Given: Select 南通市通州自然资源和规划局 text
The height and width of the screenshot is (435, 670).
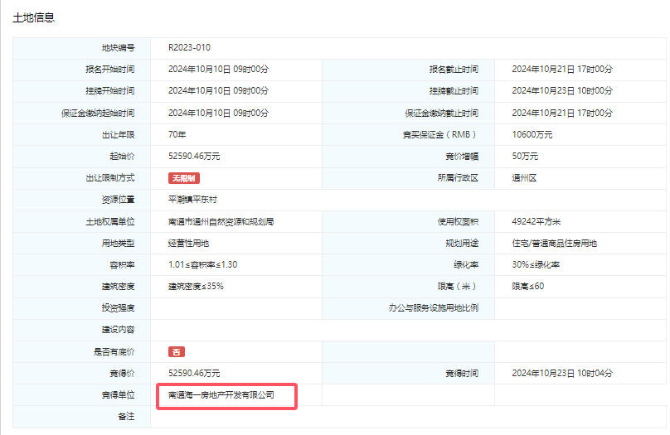Looking at the screenshot, I should click(221, 222).
